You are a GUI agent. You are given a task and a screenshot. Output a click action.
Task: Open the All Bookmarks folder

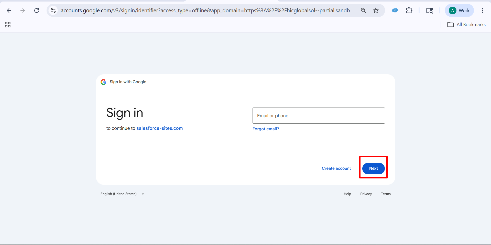coord(466,25)
